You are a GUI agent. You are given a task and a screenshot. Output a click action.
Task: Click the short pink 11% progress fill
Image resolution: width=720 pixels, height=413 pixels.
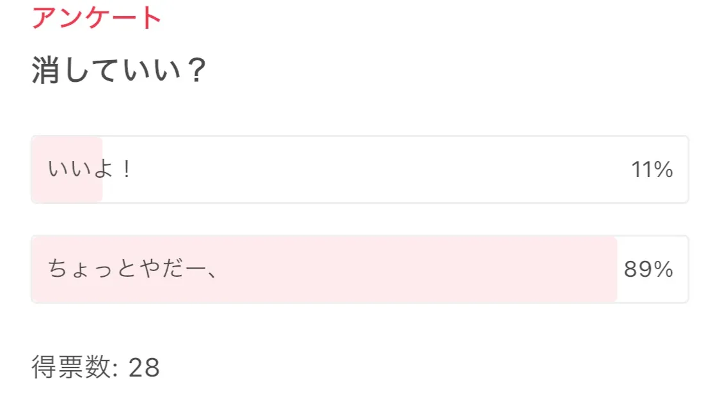pos(67,189)
